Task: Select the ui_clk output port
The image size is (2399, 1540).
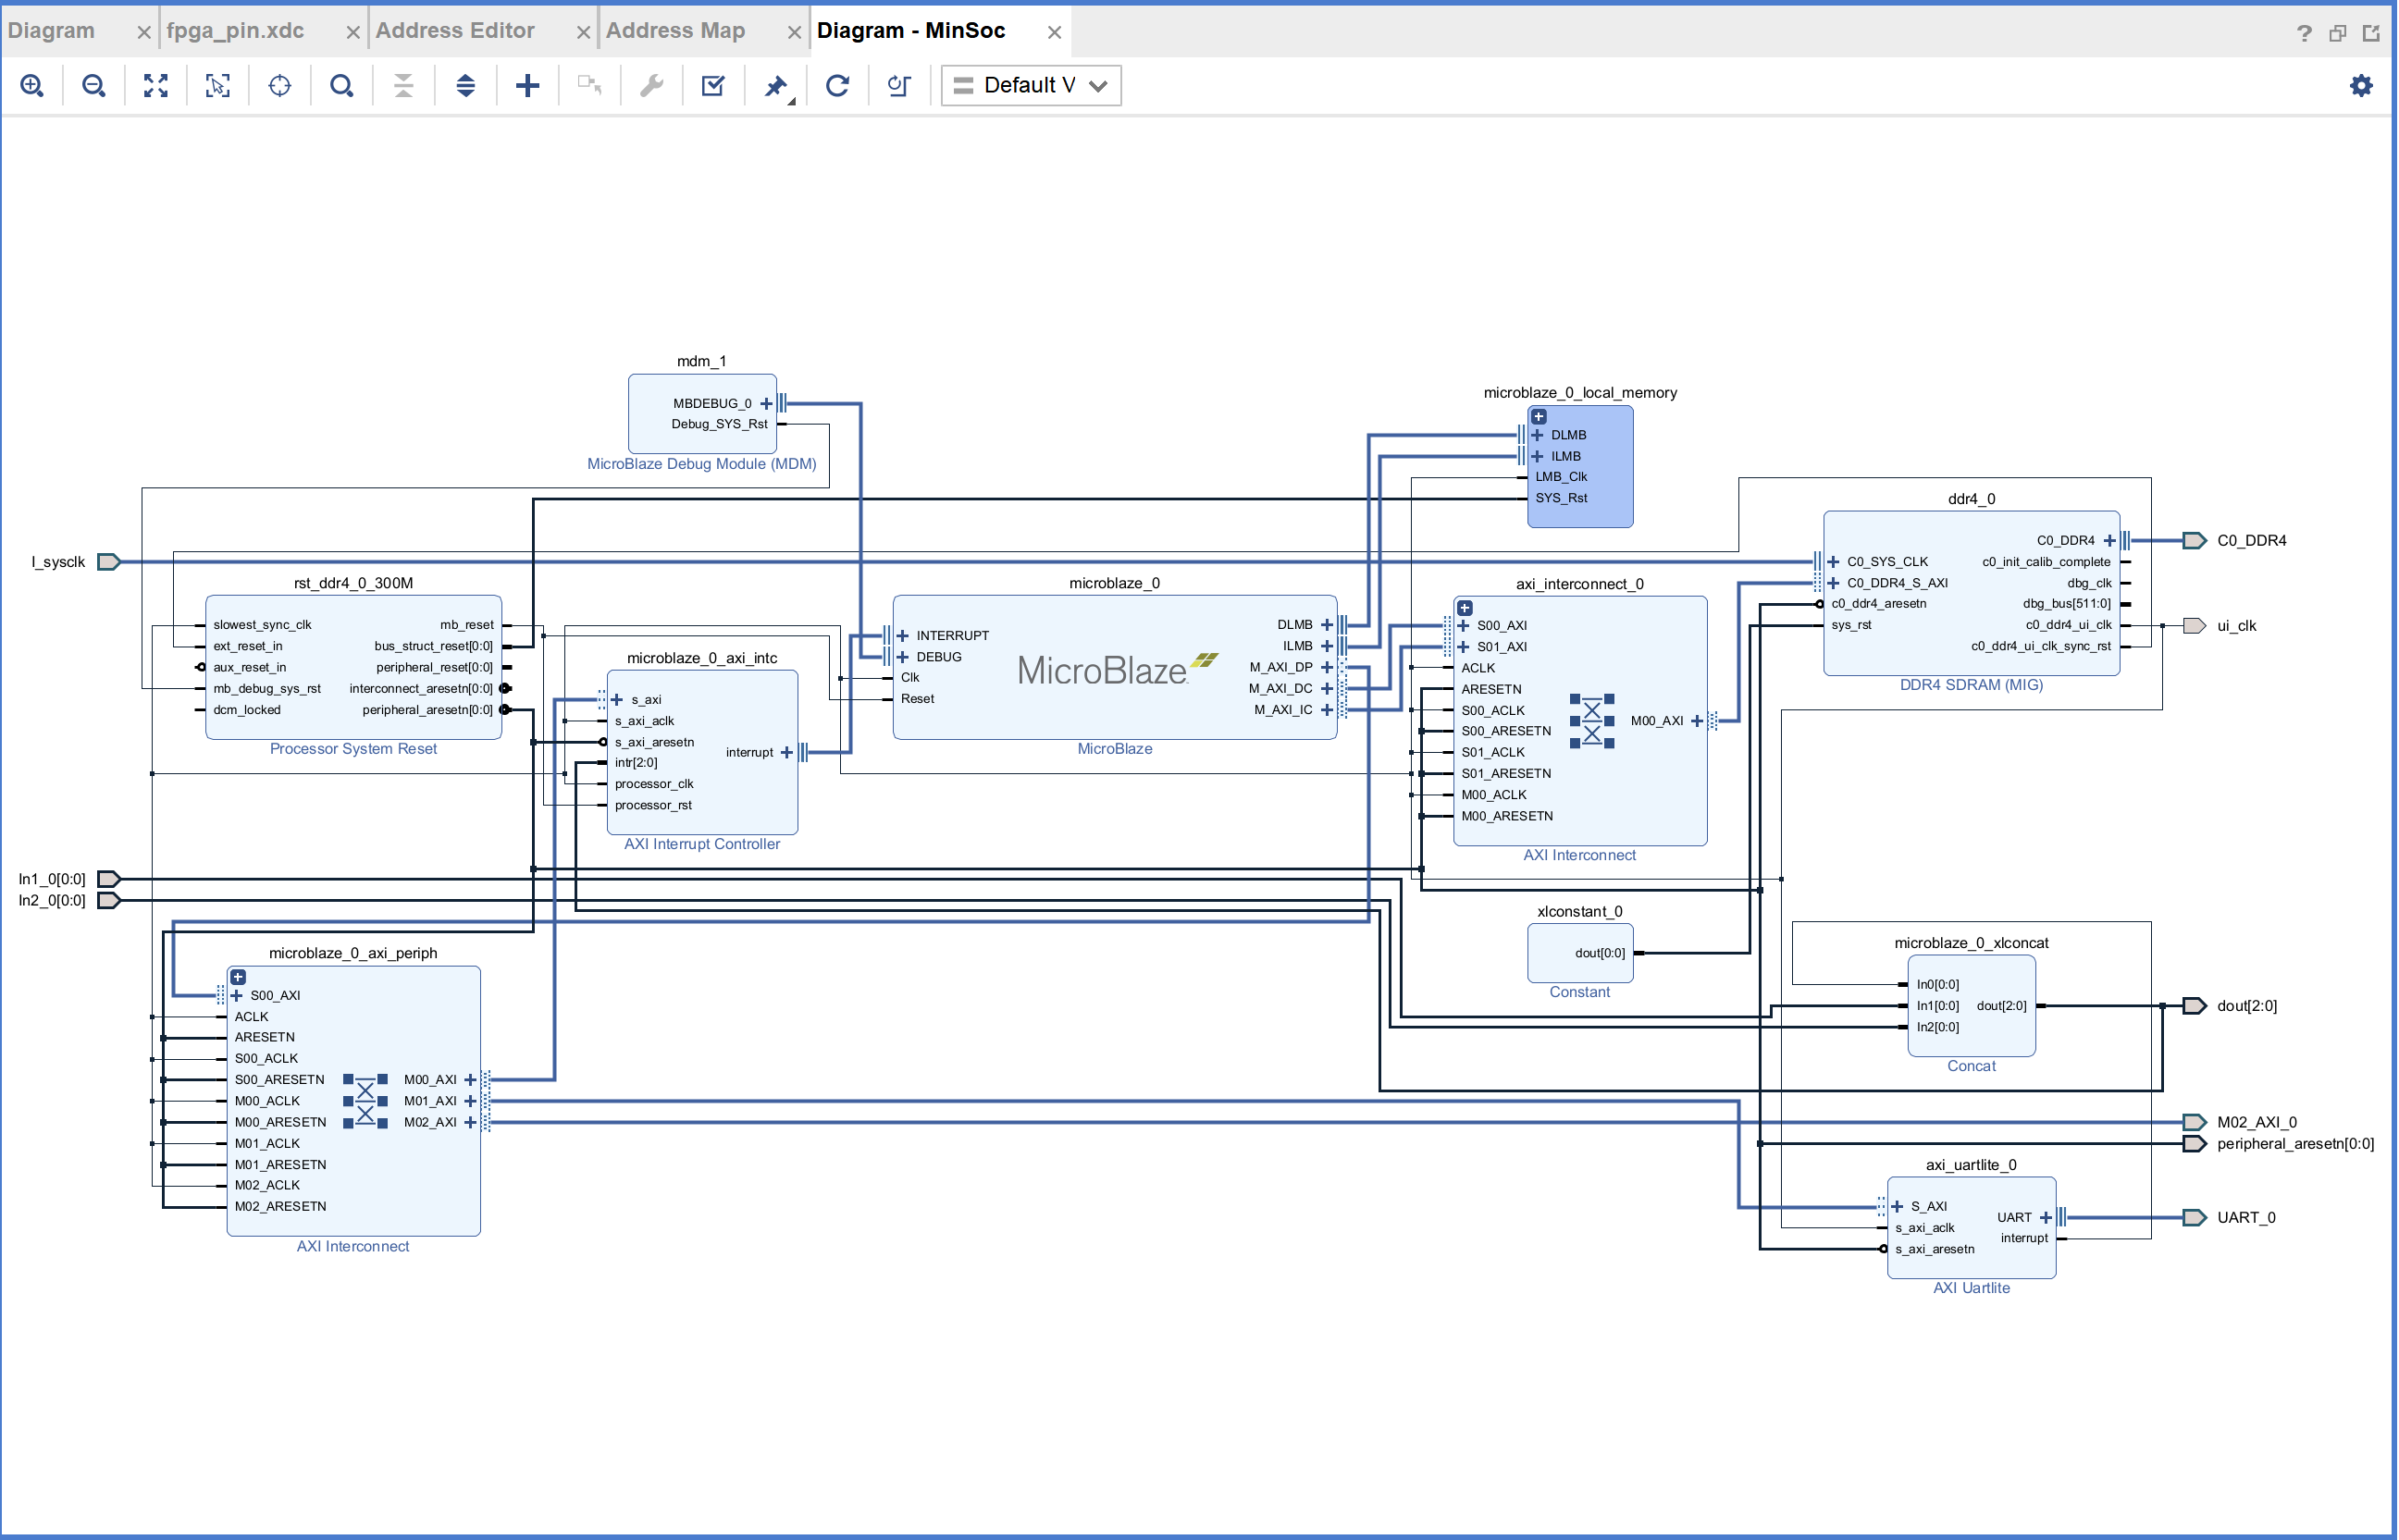Action: pyautogui.click(x=2195, y=626)
